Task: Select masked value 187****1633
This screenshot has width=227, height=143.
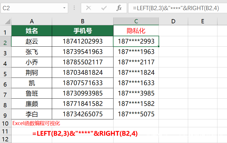Action: click(x=136, y=83)
